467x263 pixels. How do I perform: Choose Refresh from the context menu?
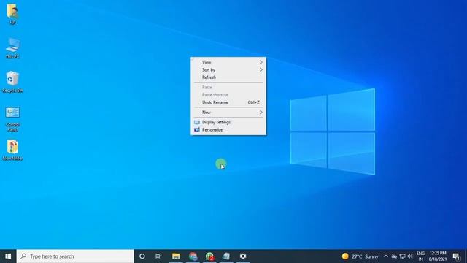point(228,77)
